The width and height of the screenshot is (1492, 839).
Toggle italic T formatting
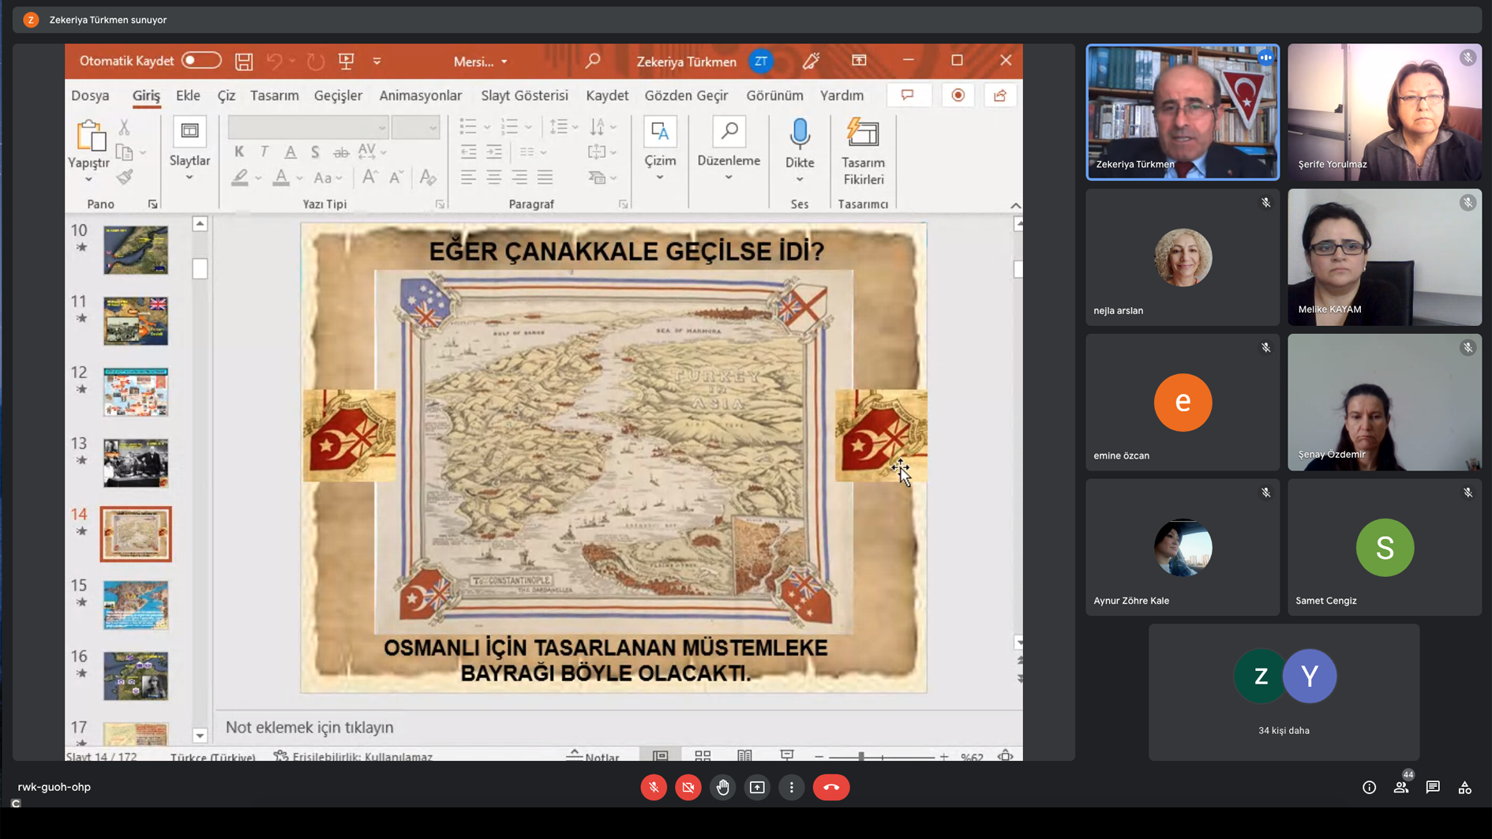(264, 152)
